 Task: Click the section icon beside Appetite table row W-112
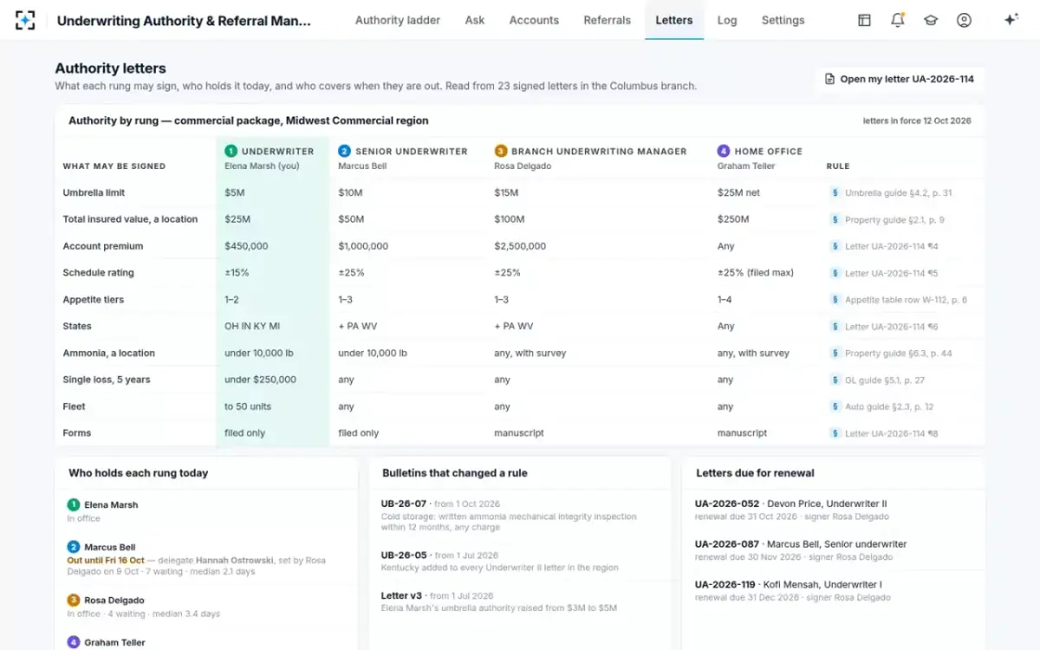click(x=835, y=300)
